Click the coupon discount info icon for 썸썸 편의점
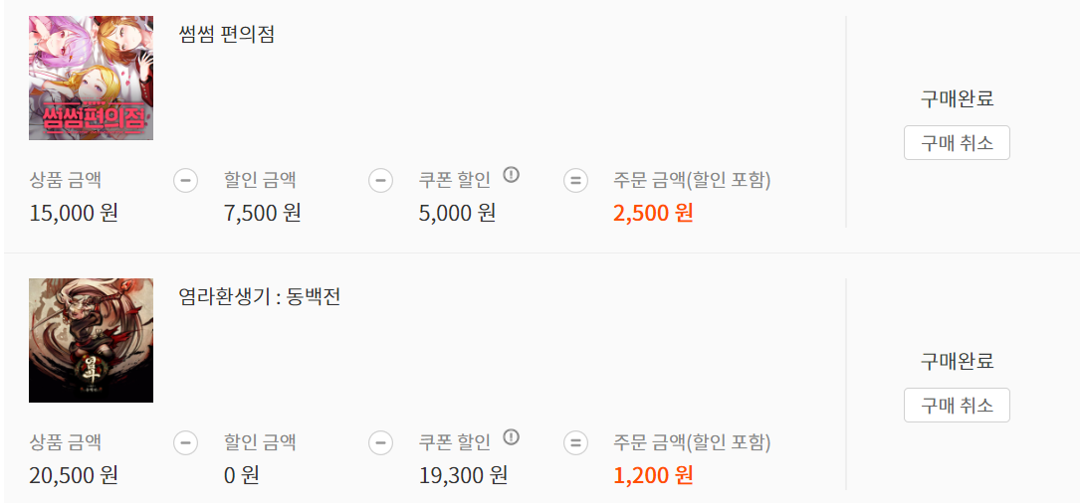Viewport: 1080px width, 503px height. point(511,175)
